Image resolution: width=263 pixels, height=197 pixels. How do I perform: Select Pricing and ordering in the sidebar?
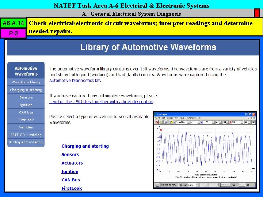[x=26, y=142]
